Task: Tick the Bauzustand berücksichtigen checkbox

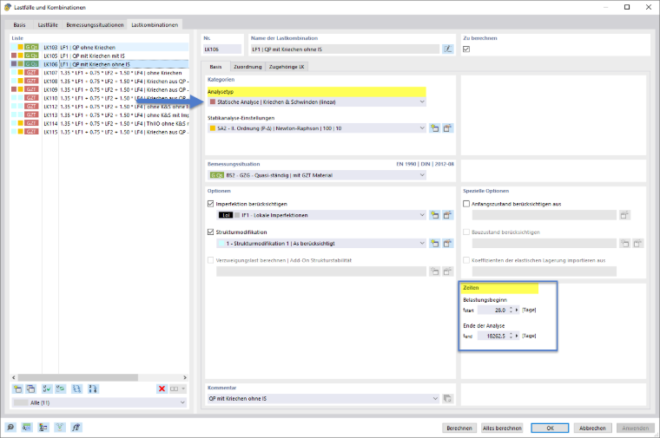Action: [466, 232]
